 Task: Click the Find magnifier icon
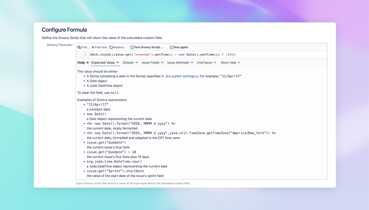pyautogui.click(x=79, y=47)
